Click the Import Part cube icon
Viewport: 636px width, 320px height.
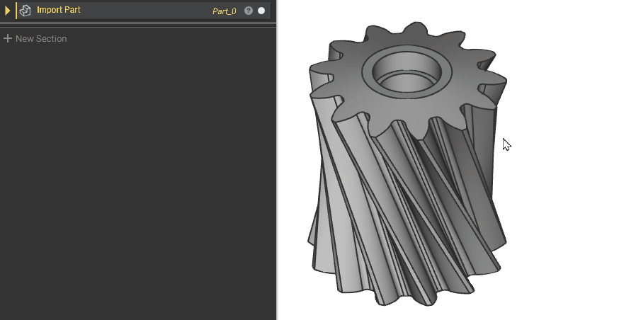coord(25,11)
